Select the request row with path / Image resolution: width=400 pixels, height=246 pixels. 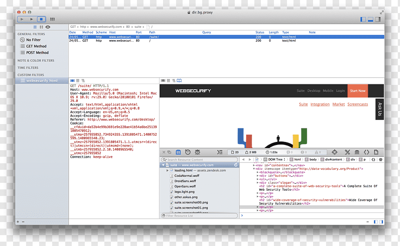(227, 40)
